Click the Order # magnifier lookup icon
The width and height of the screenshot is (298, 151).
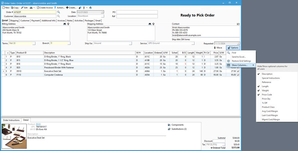click(x=59, y=12)
